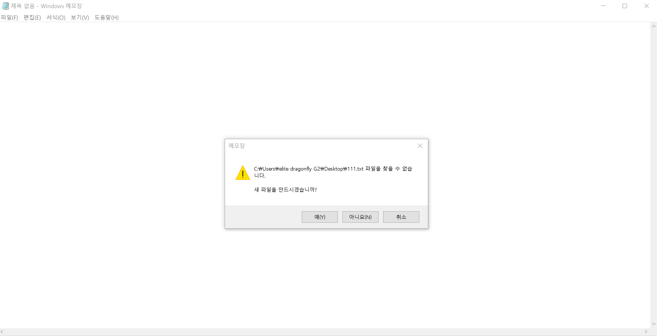Click the 취소 button in the dialog
The image size is (657, 336).
click(x=401, y=217)
